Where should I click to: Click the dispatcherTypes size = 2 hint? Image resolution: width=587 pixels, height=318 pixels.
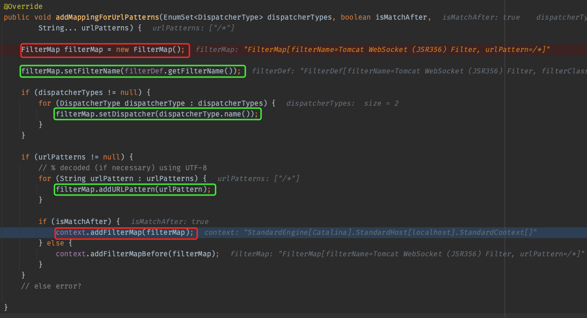point(342,103)
